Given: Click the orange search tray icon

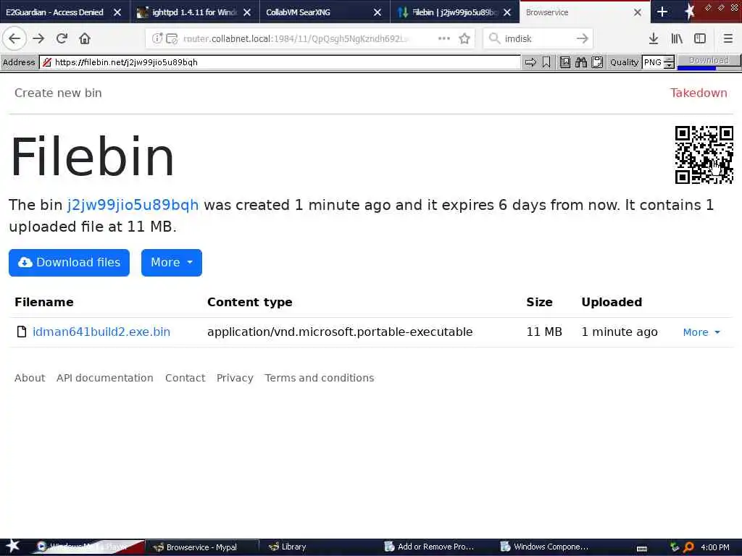Looking at the screenshot, I should click(688, 547).
